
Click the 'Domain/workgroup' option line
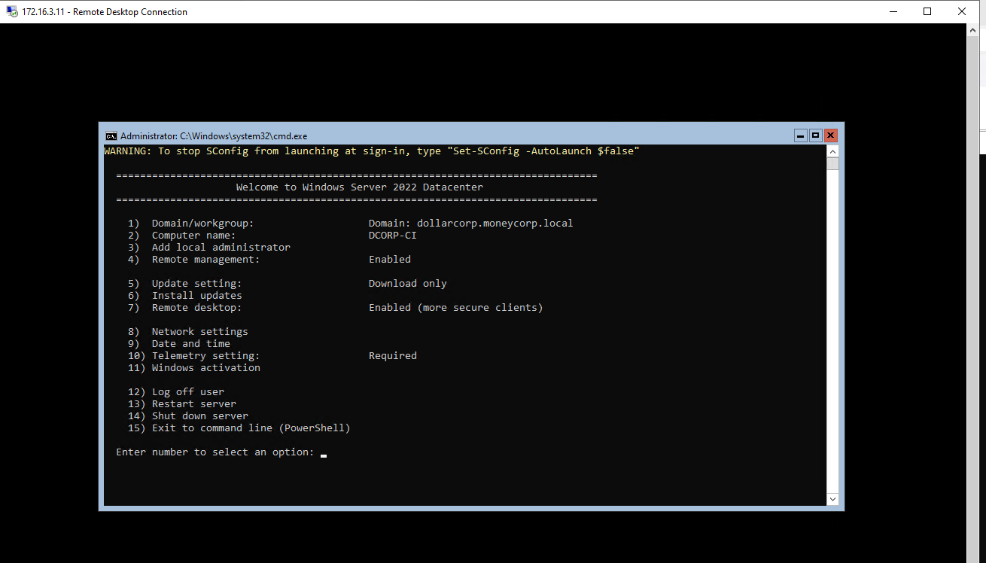pyautogui.click(x=202, y=224)
